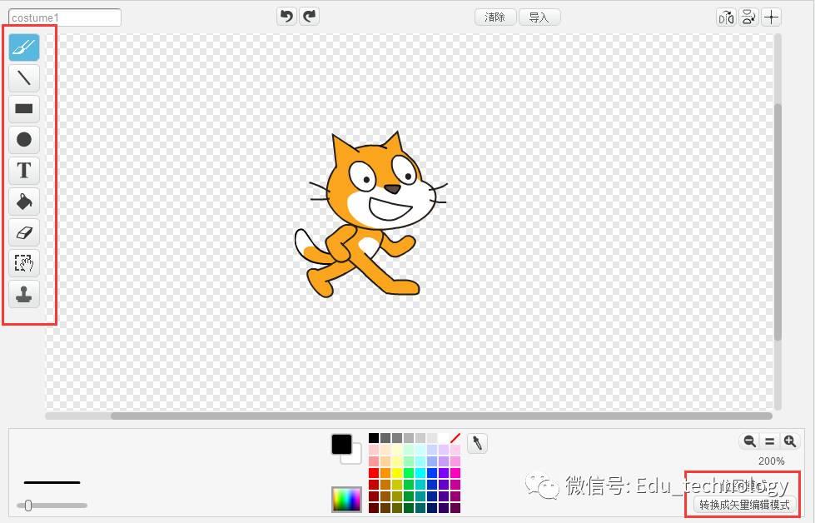815x523 pixels.
Task: Click the 200% zoom level text
Action: click(772, 461)
